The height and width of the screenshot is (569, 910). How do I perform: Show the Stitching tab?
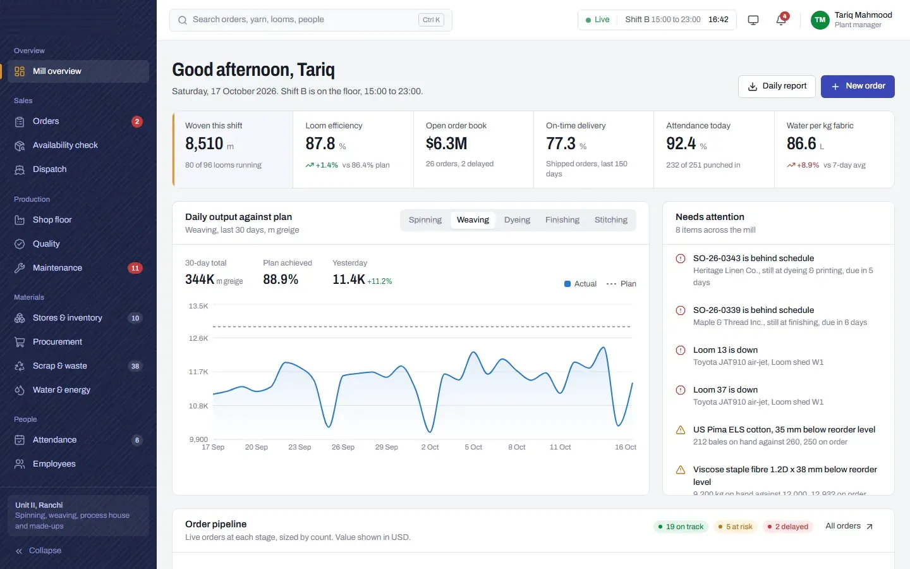pyautogui.click(x=611, y=220)
